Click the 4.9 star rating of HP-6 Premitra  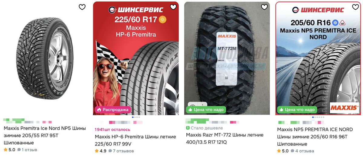[x=101, y=151]
